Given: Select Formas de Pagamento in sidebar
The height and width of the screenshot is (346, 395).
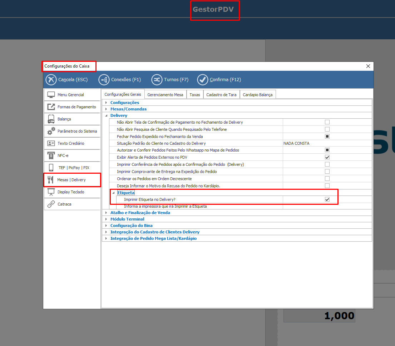Looking at the screenshot, I should pos(76,107).
